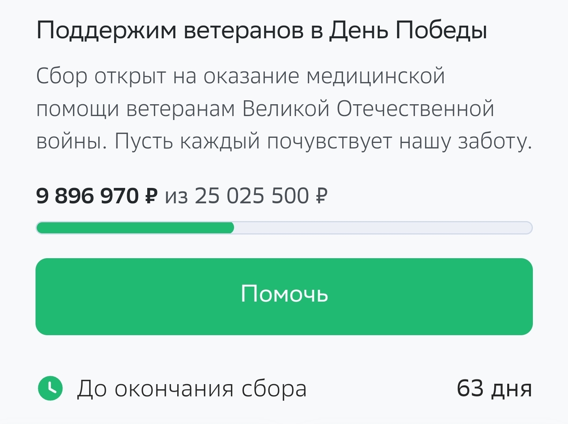
Task: Click the word из between the amounts
Action: [x=176, y=197]
